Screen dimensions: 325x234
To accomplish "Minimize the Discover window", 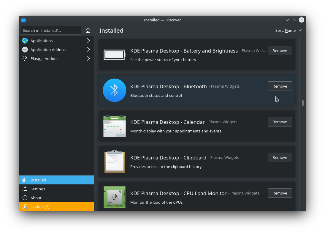I will (287, 20).
